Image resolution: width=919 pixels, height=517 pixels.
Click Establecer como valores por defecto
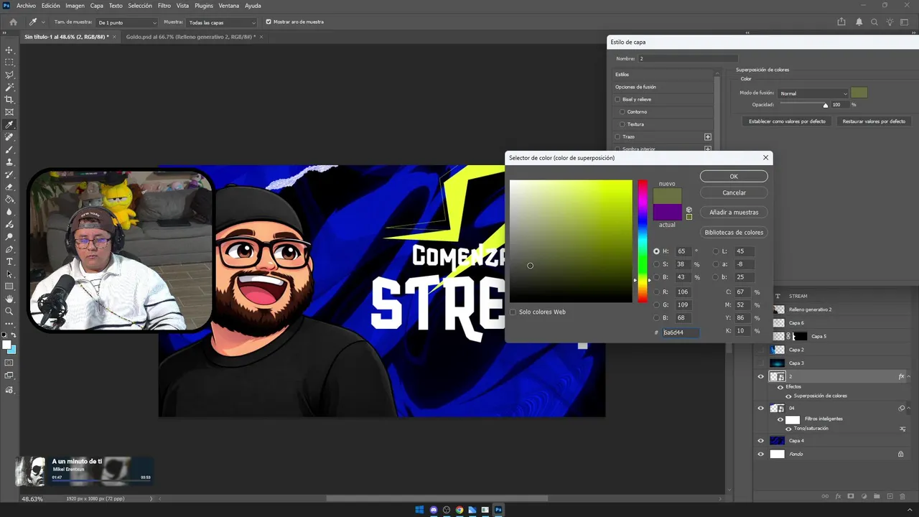pyautogui.click(x=787, y=121)
